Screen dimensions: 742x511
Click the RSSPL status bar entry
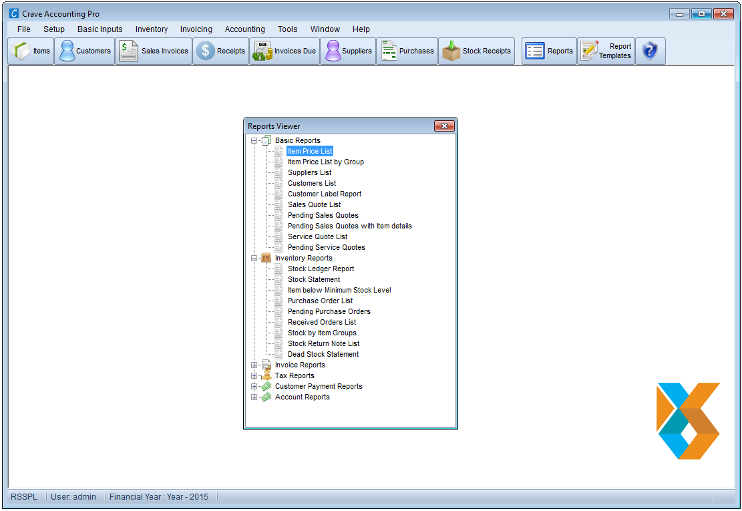(24, 497)
